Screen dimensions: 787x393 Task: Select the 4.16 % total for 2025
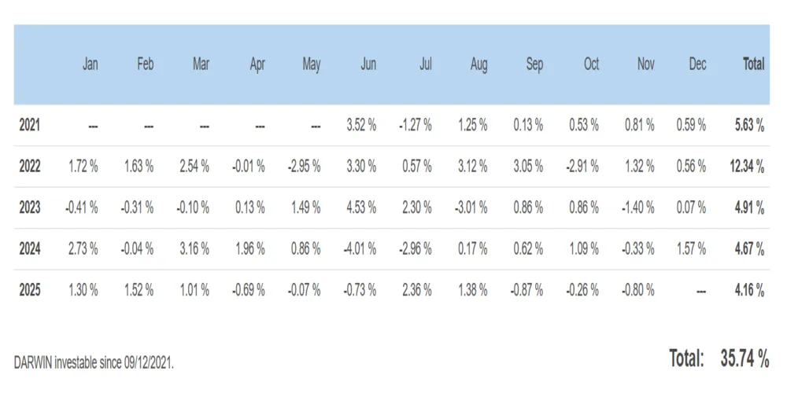pyautogui.click(x=750, y=290)
